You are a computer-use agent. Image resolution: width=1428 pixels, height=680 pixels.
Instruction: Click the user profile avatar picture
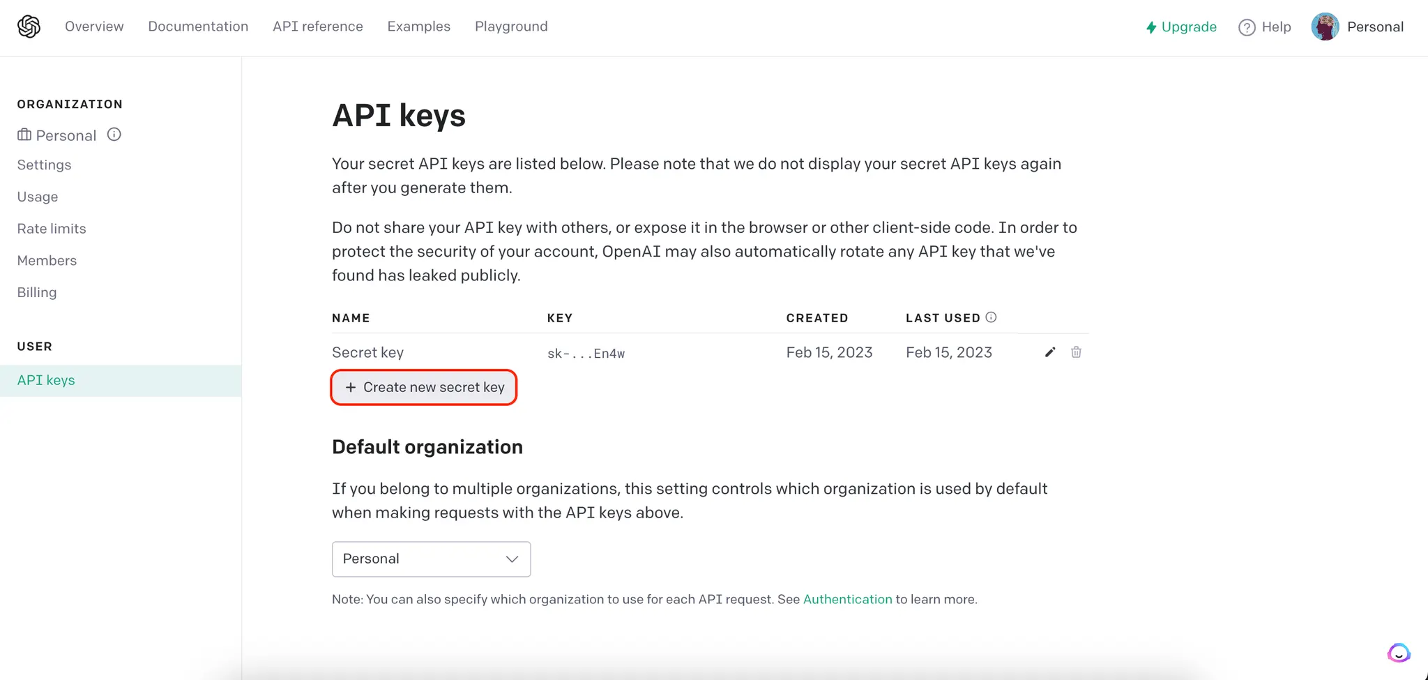click(x=1325, y=27)
